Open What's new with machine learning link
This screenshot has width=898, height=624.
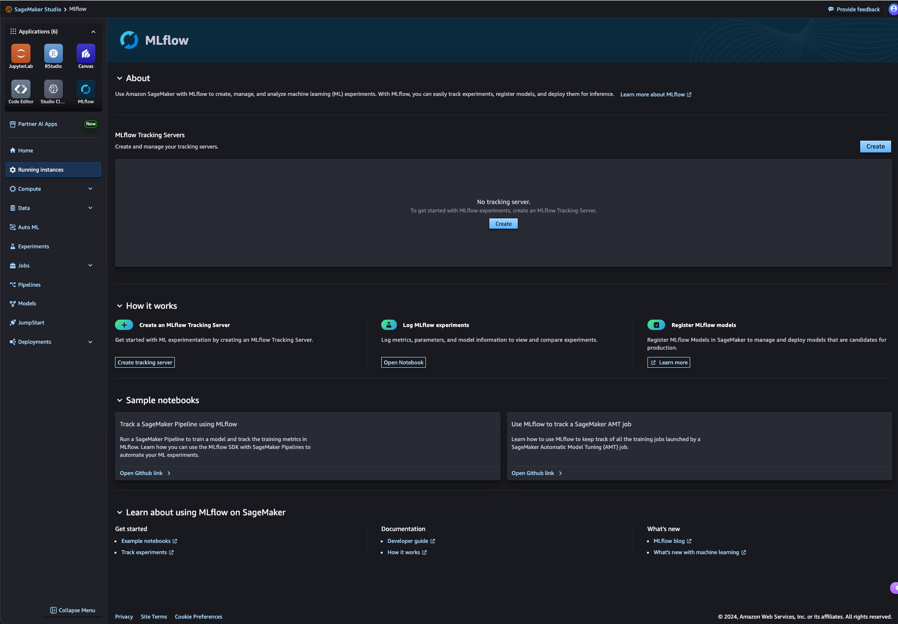click(x=700, y=552)
